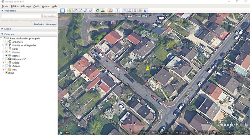Toggle the sidebar panel toolbar icon
250x135 pixels.
[x=63, y=11]
